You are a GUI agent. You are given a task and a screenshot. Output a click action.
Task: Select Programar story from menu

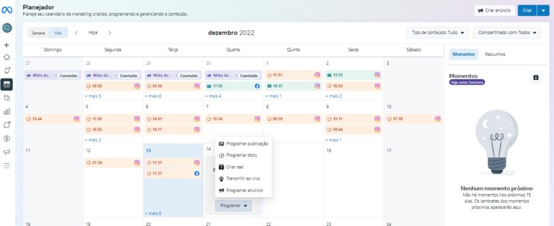coord(241,155)
